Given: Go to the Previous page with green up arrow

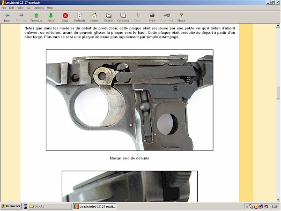Looking at the screenshot, I should pos(36,15).
